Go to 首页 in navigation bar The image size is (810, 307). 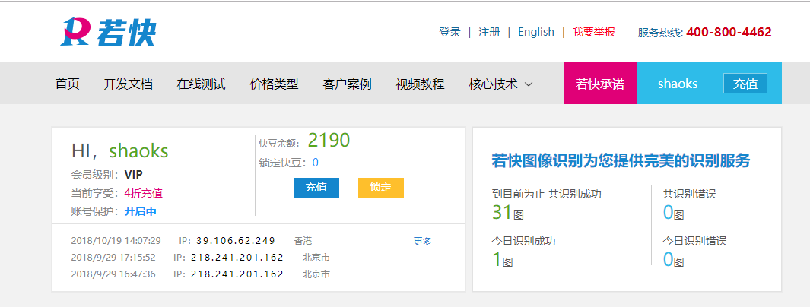point(68,84)
